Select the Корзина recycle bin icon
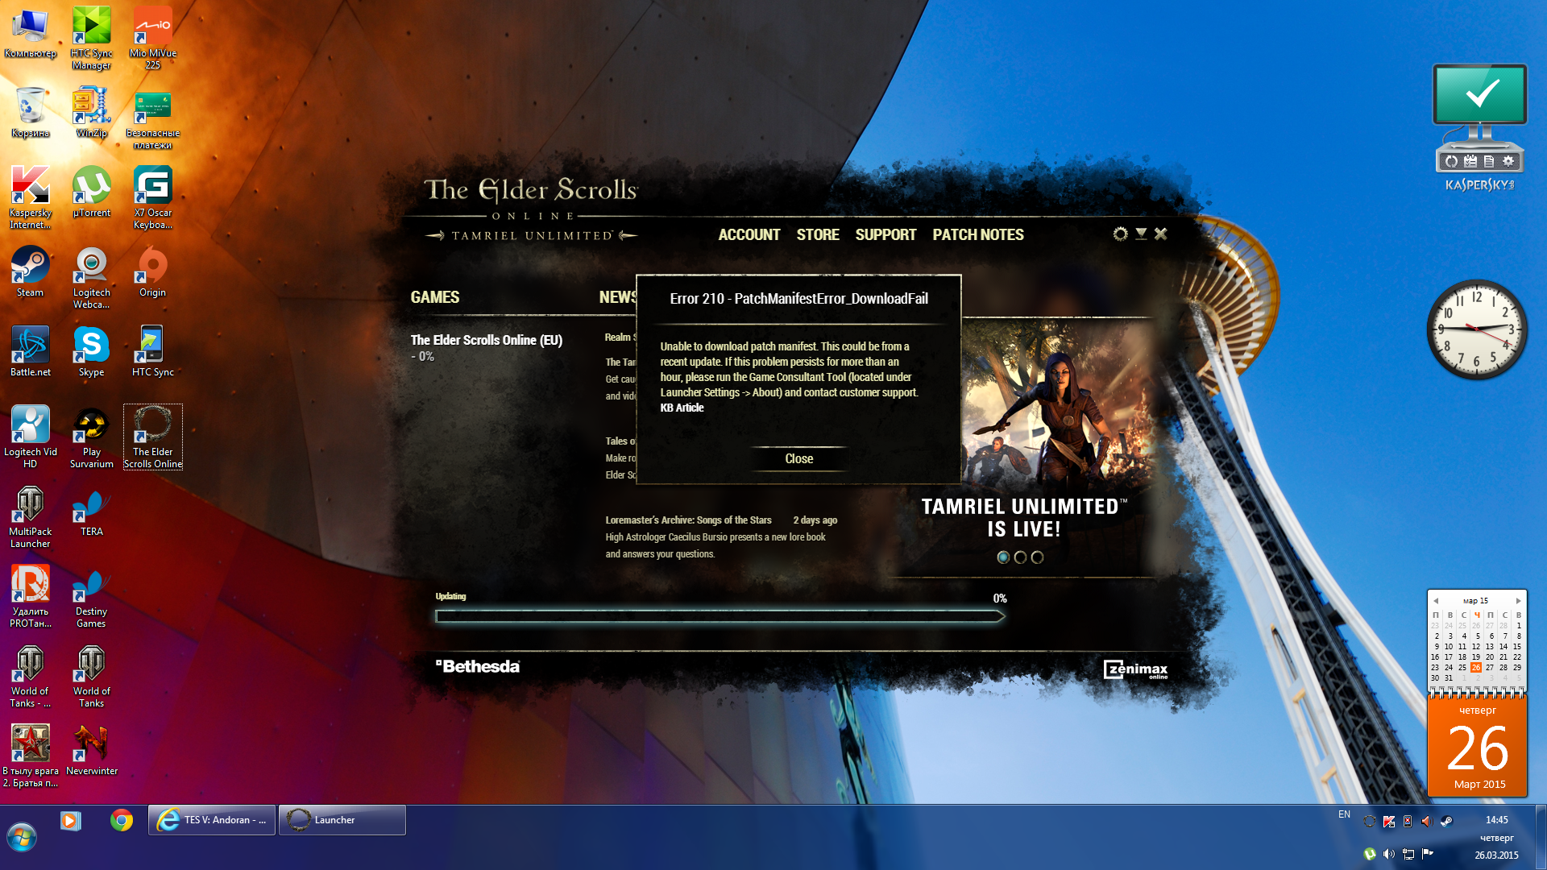 click(31, 113)
